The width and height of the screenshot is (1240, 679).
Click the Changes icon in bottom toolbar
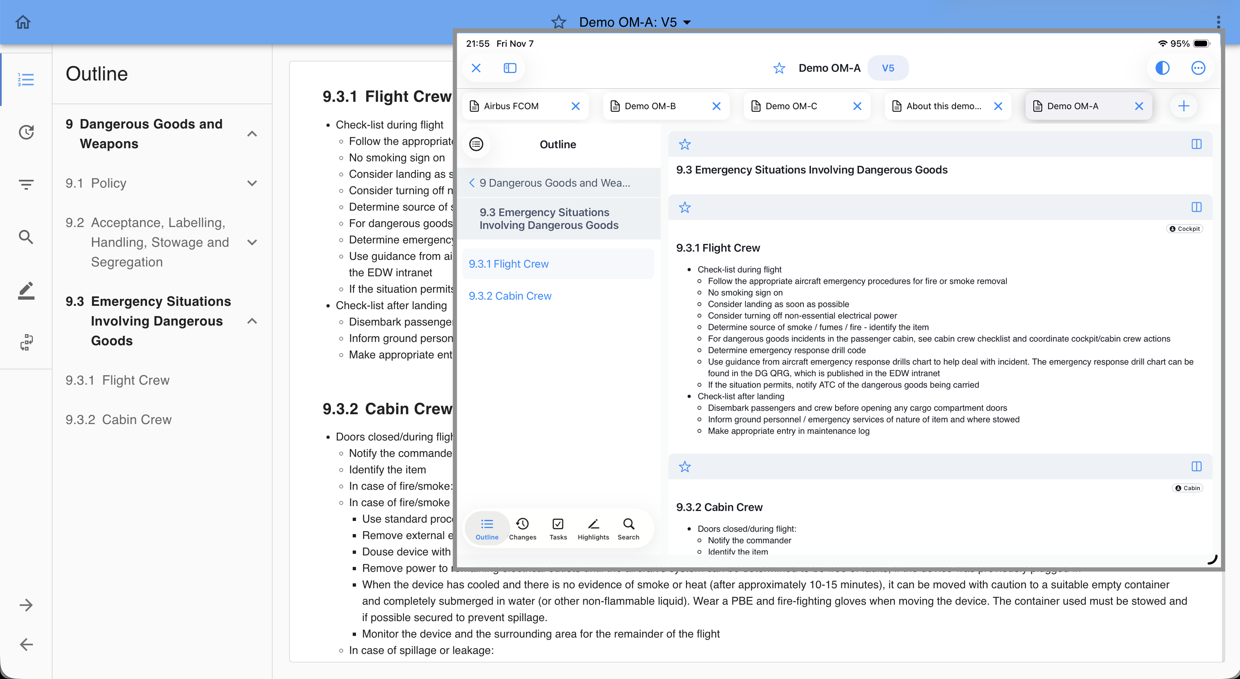pyautogui.click(x=522, y=528)
